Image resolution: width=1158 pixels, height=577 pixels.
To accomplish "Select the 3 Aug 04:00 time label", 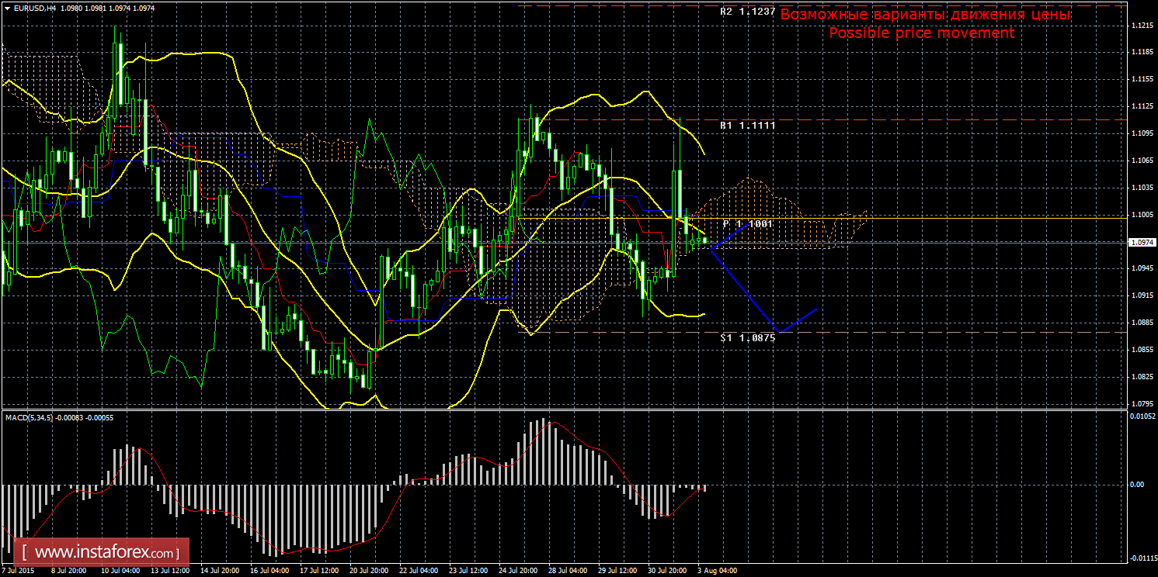I will [x=716, y=571].
